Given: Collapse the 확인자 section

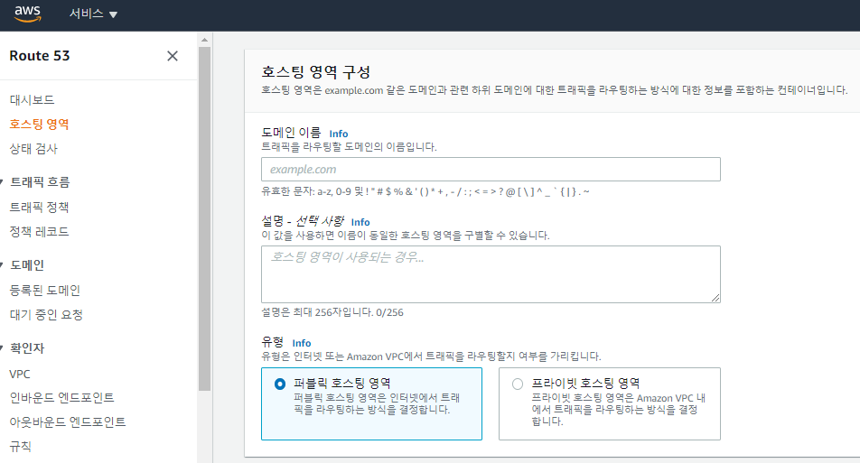Looking at the screenshot, I should click(2, 348).
